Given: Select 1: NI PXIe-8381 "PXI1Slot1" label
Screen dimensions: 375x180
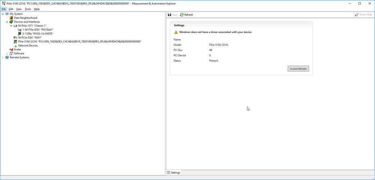Looking at the screenshot, I should [38, 30].
